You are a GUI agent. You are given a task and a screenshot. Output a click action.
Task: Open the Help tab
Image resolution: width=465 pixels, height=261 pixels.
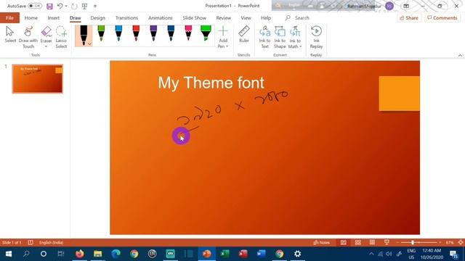click(266, 18)
